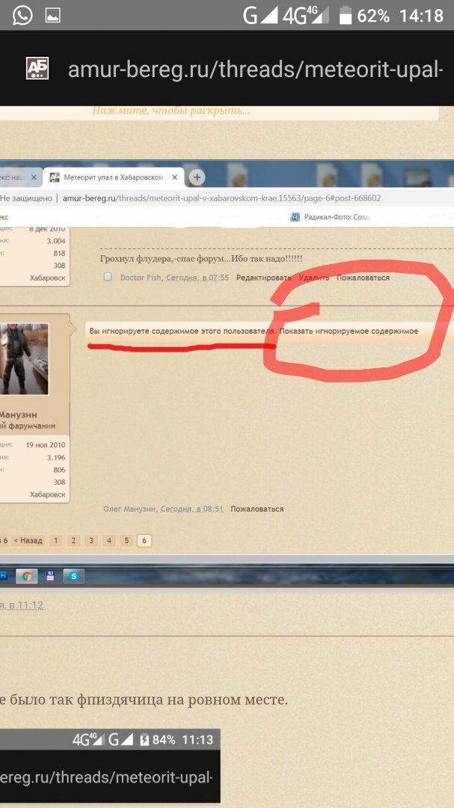454x808 pixels.
Task: Tap the battery status icon
Action: (x=346, y=15)
